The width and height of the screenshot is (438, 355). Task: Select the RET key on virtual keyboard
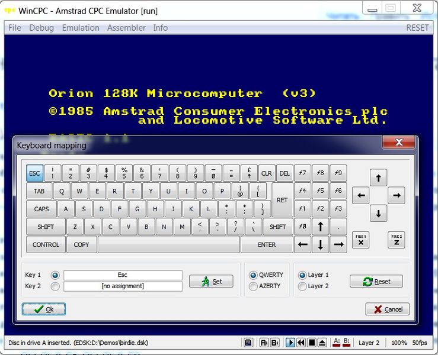point(282,200)
